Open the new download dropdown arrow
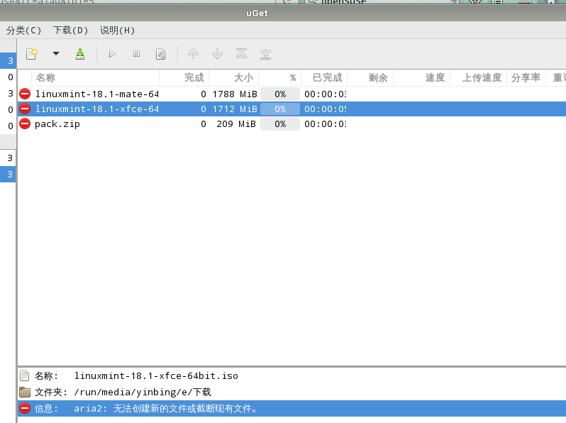Screen dimensions: 566x423 click(x=55, y=53)
